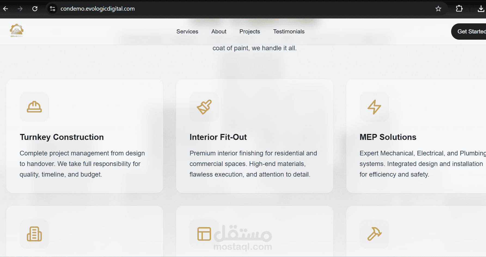This screenshot has height=257, width=486.
Task: Click the lightning bolt icon for MEP Solutions
Action: 374,107
